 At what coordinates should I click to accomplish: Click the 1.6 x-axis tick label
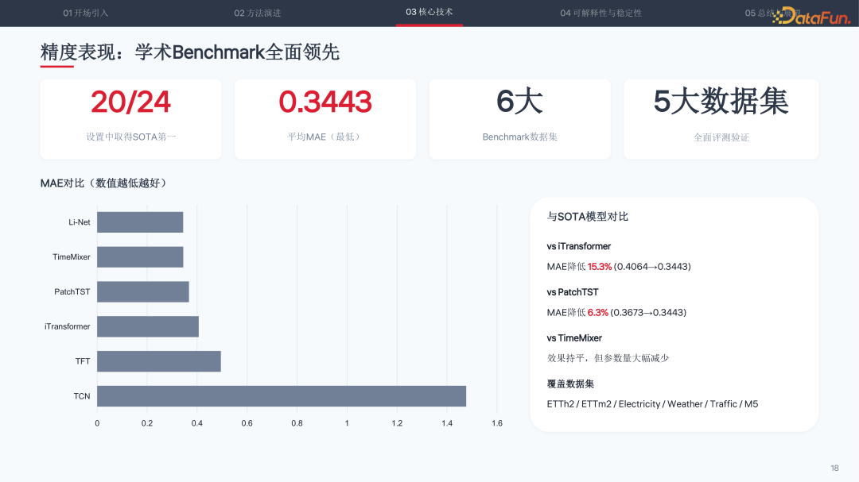[497, 423]
